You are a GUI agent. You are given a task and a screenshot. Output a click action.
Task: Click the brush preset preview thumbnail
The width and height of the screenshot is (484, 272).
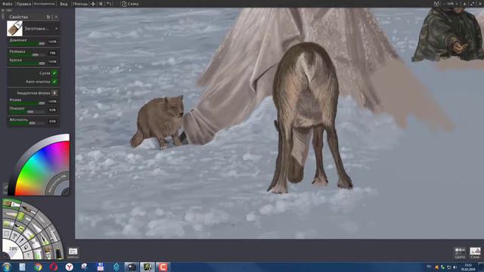[x=14, y=29]
